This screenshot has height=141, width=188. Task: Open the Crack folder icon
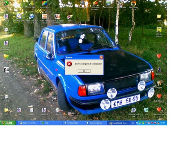[x=6, y=112]
